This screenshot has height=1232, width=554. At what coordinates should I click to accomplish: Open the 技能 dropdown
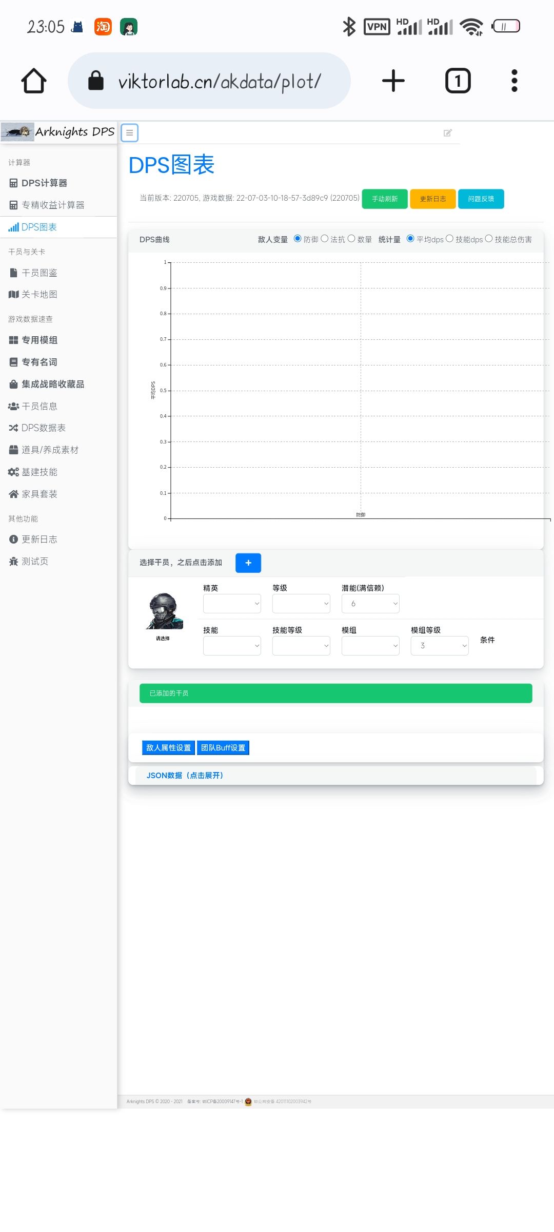coord(232,646)
